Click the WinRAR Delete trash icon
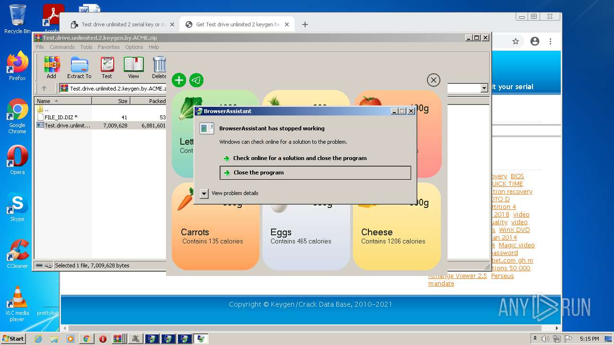 click(x=159, y=67)
